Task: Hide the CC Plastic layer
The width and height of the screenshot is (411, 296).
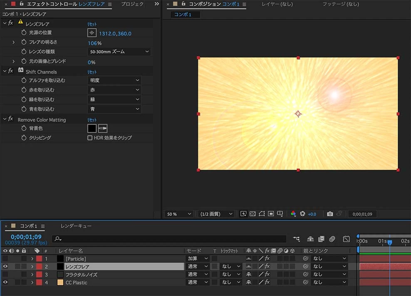Action: [x=5, y=282]
